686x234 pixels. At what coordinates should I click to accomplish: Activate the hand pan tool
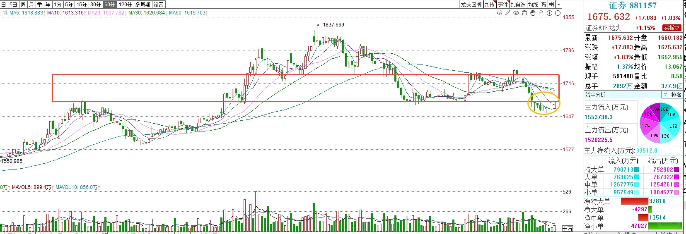[533, 13]
